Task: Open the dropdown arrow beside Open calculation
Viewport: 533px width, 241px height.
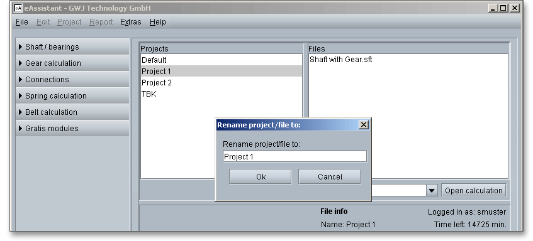Action: point(432,191)
